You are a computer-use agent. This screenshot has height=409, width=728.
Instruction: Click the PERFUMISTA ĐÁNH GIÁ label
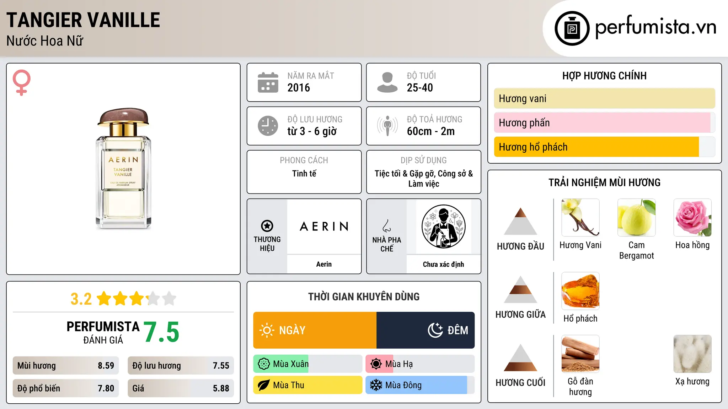click(x=103, y=332)
